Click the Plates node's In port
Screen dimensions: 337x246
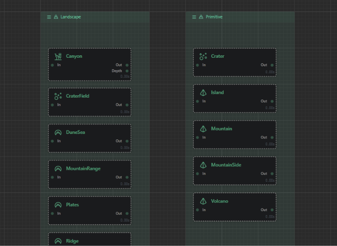[x=52, y=214]
